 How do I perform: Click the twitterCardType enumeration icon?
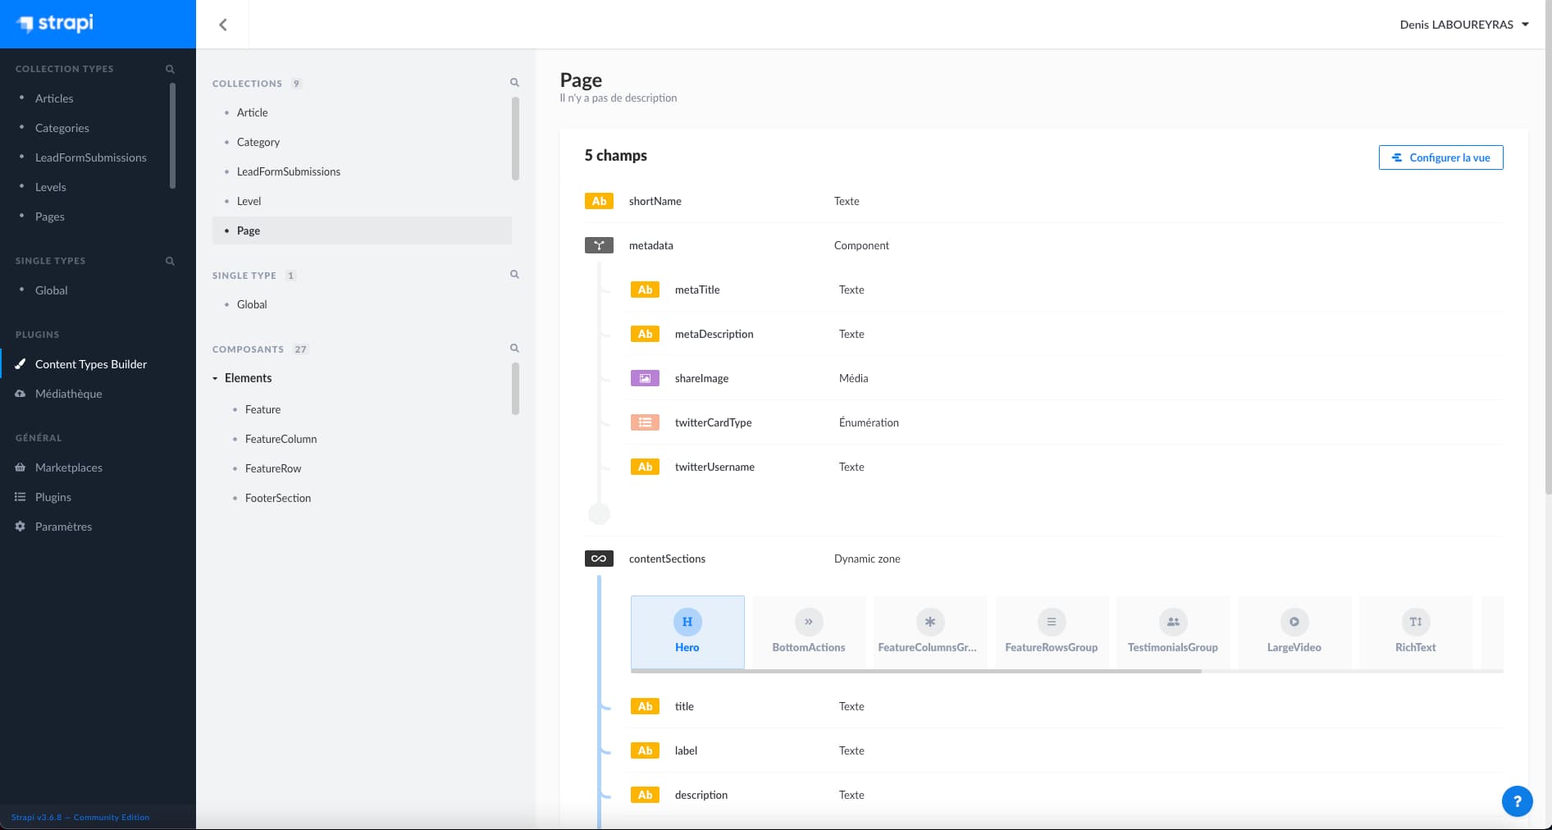pos(645,422)
